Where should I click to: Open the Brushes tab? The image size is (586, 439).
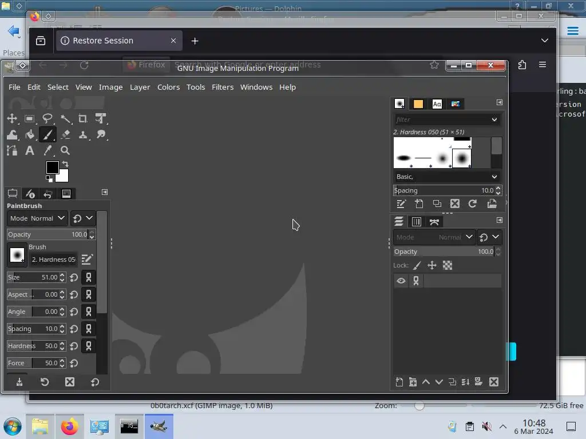[399, 104]
